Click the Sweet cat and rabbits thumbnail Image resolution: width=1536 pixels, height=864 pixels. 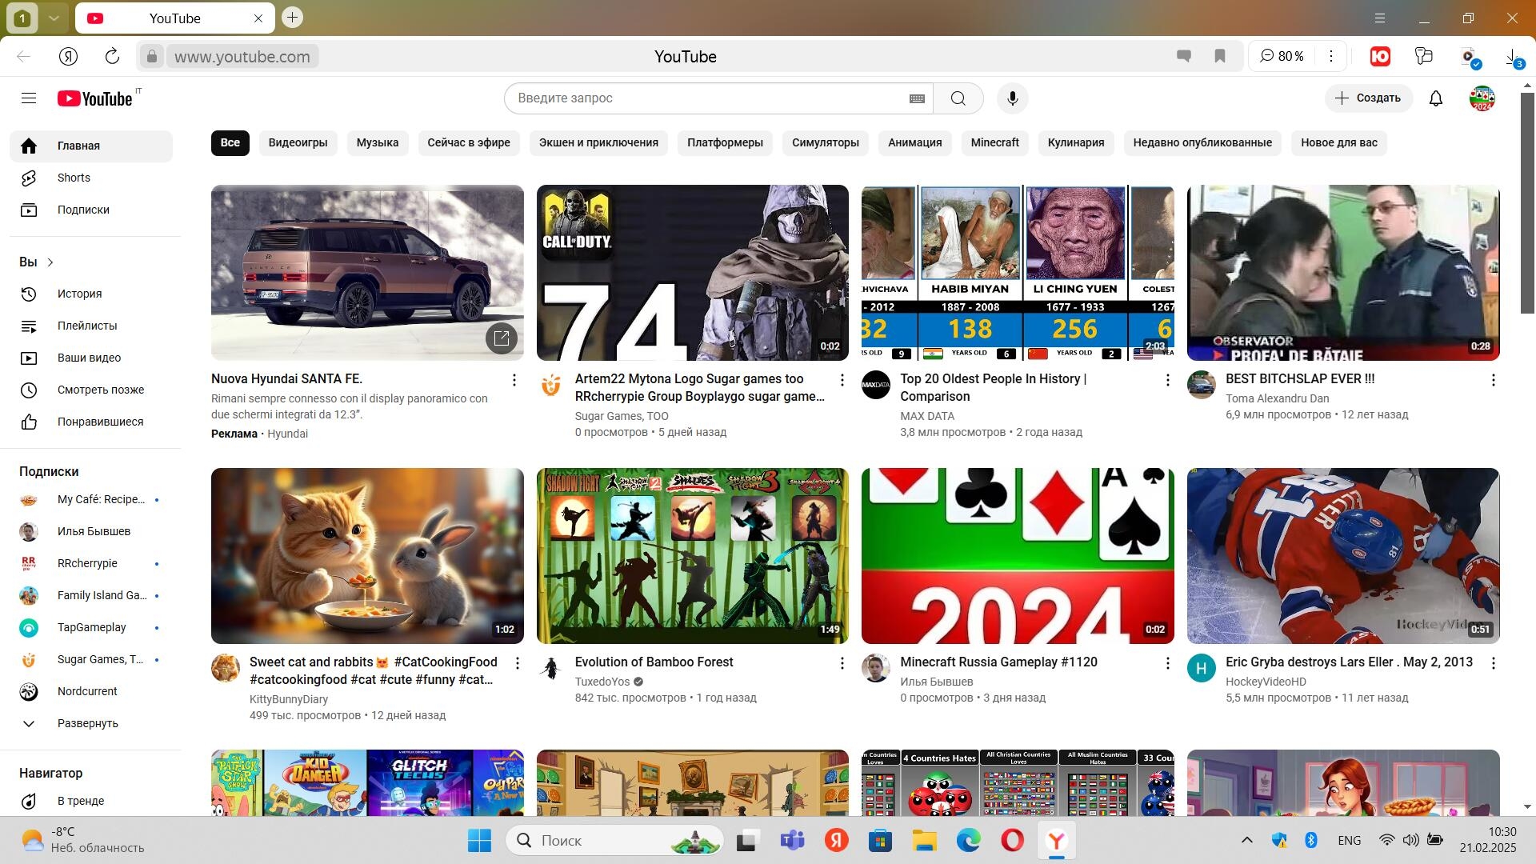367,555
